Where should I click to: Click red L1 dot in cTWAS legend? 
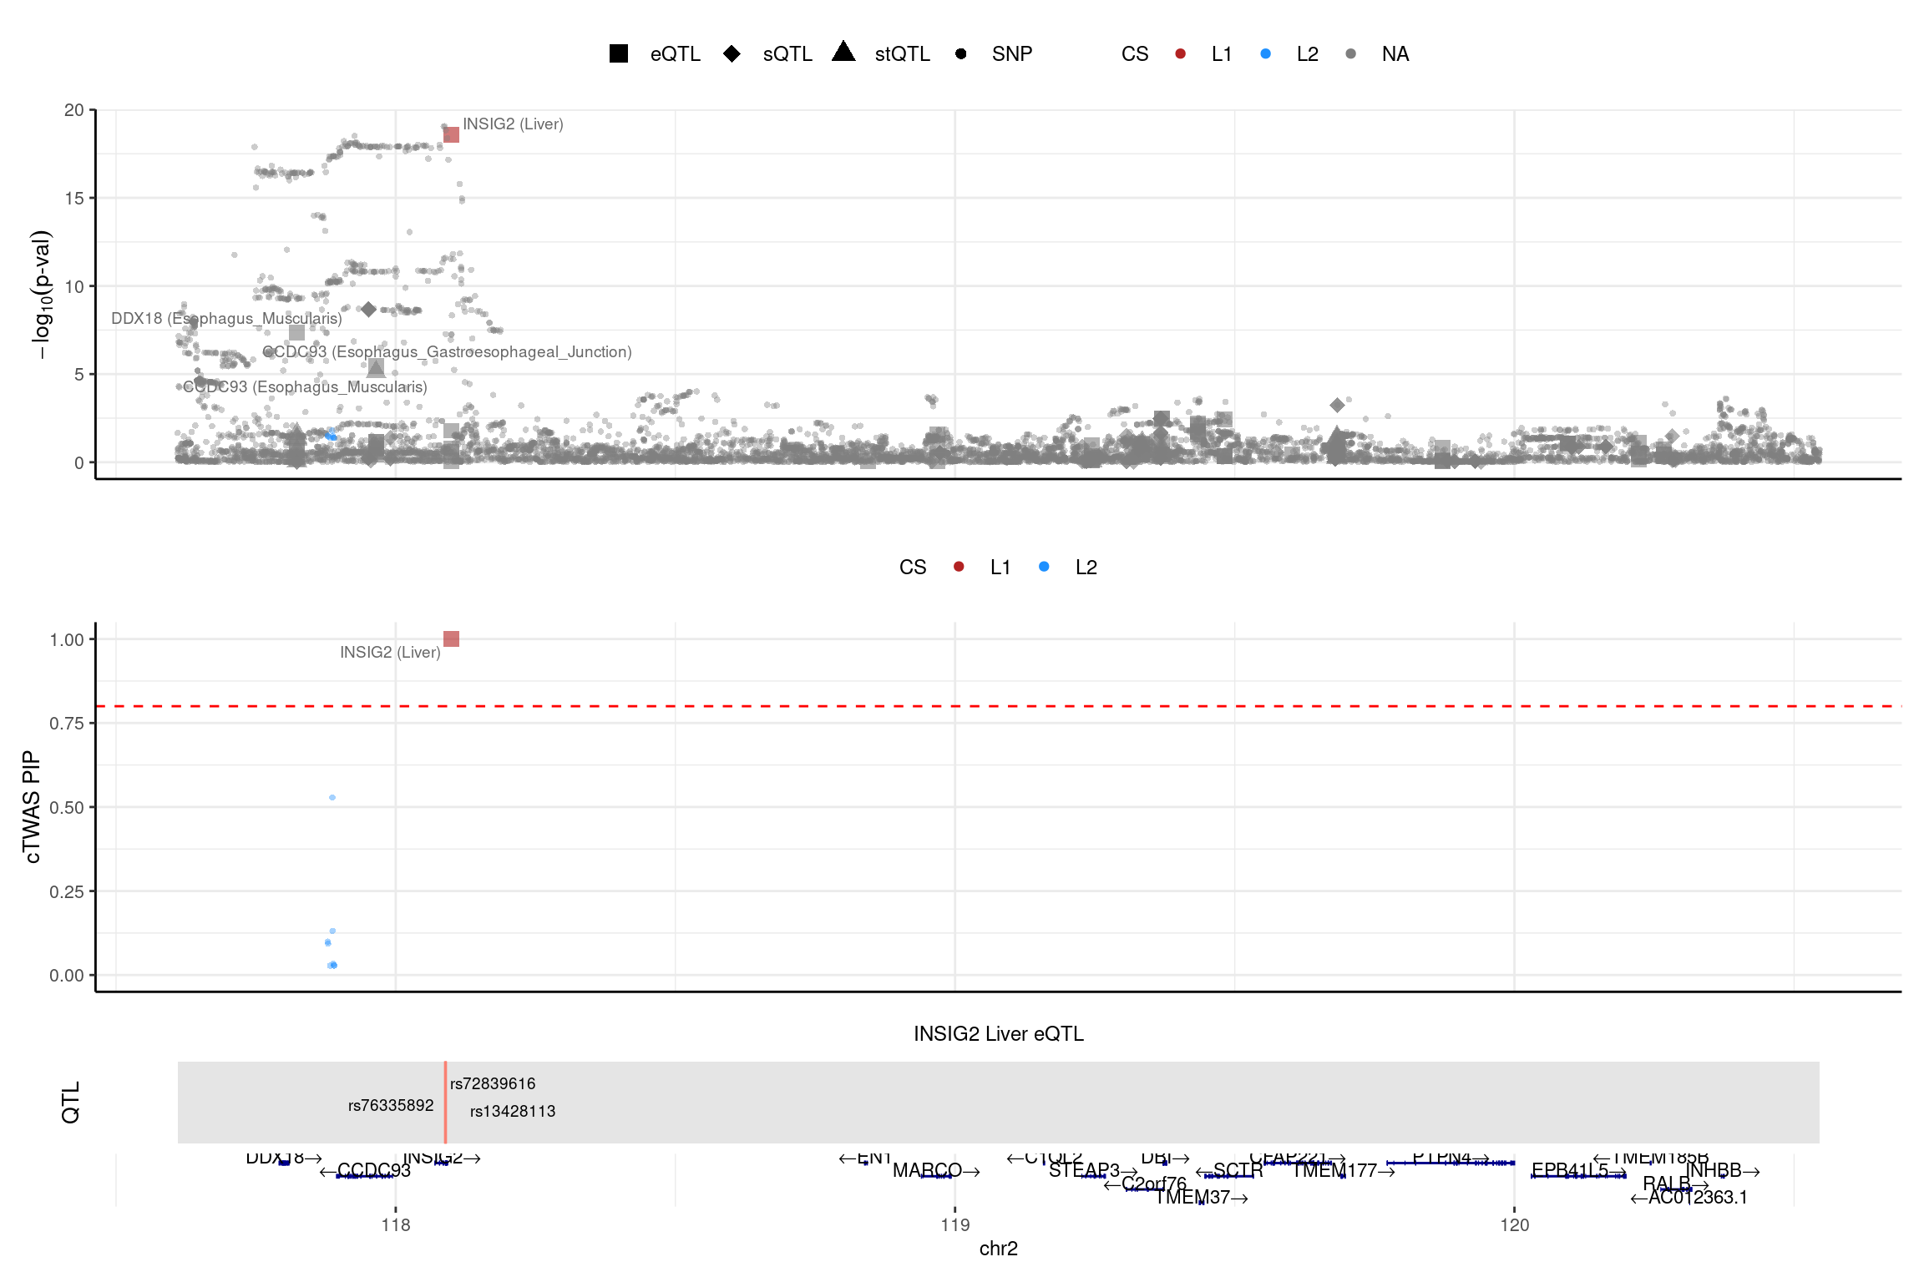coord(959,567)
